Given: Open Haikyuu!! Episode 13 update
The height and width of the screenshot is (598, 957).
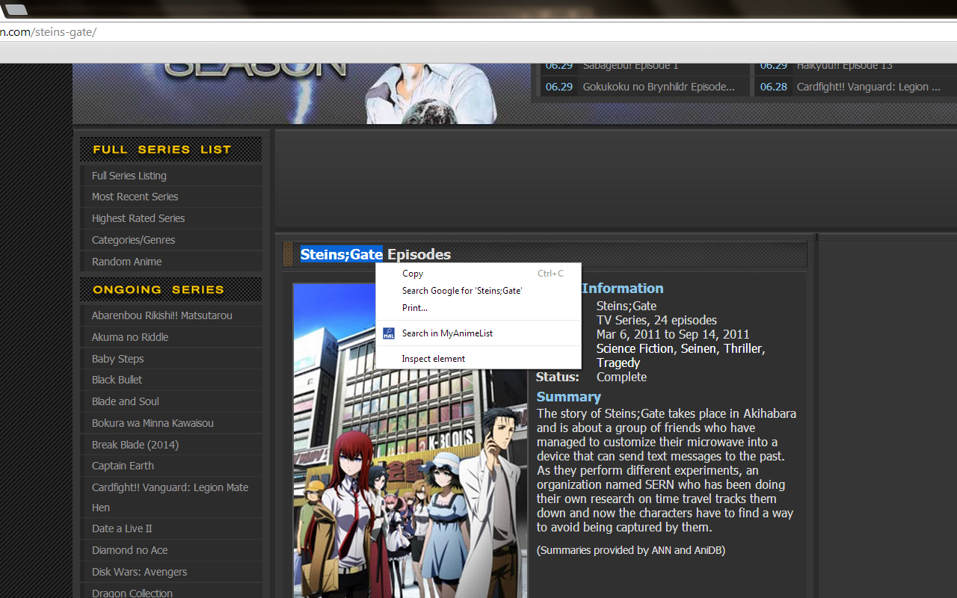Looking at the screenshot, I should 845,66.
